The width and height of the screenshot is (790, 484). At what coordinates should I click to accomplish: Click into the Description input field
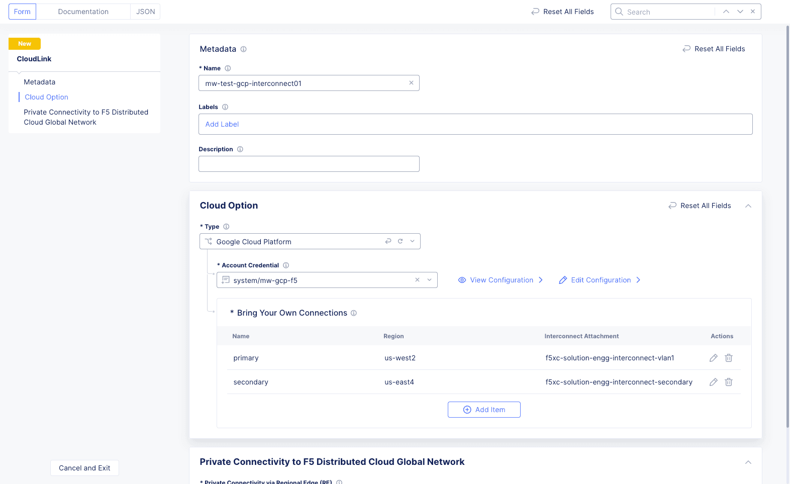309,164
